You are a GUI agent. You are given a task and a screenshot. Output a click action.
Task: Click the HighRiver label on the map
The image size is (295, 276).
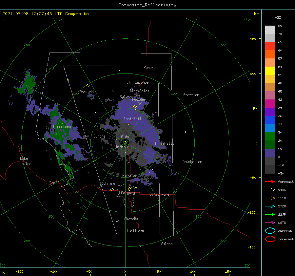click(x=136, y=230)
